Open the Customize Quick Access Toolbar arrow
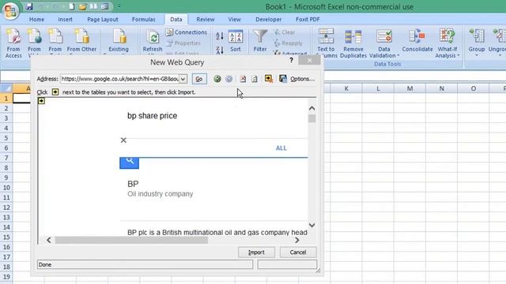The height and width of the screenshot is (284, 506). 119,6
